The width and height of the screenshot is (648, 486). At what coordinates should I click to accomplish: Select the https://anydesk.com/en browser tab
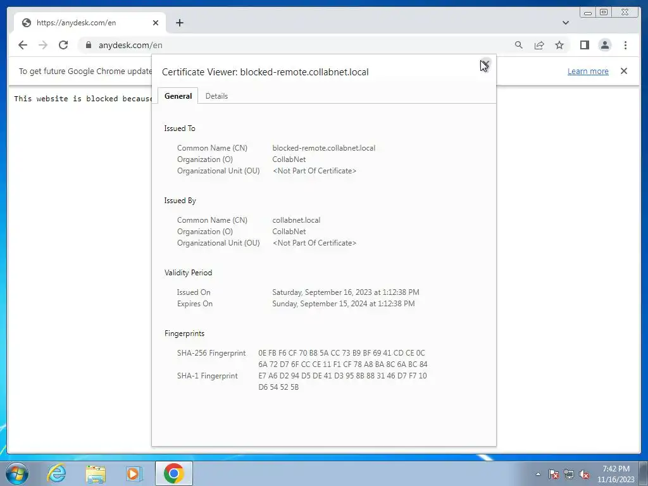pos(90,23)
